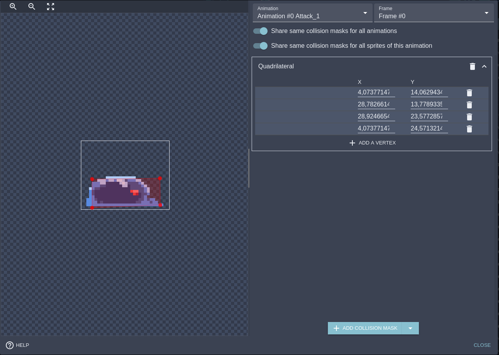
Task: Edit first vertex X value 4,07377147
Action: (x=376, y=92)
